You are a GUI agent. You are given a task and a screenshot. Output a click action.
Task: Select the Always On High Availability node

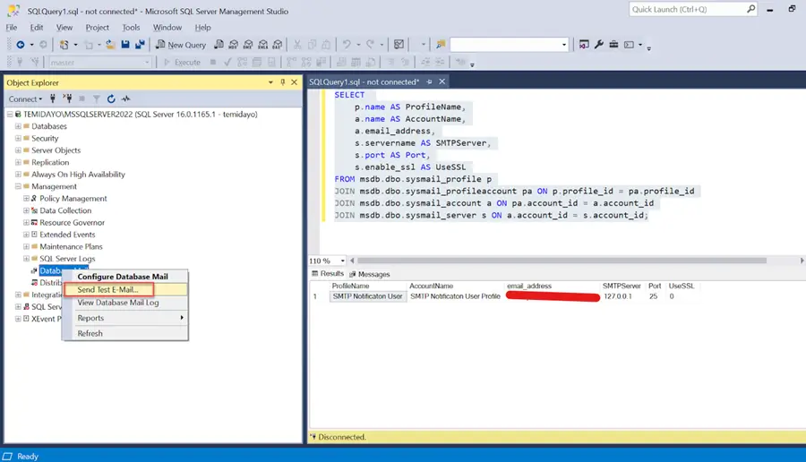(78, 175)
